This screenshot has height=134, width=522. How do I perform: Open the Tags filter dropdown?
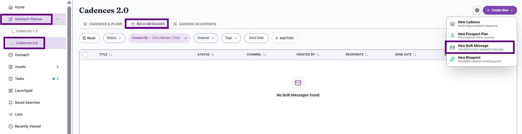coord(231,38)
